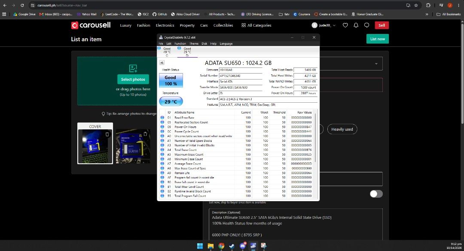The image size is (464, 251).
Task: Open the Carousell likes heart icon
Action: coord(345,25)
